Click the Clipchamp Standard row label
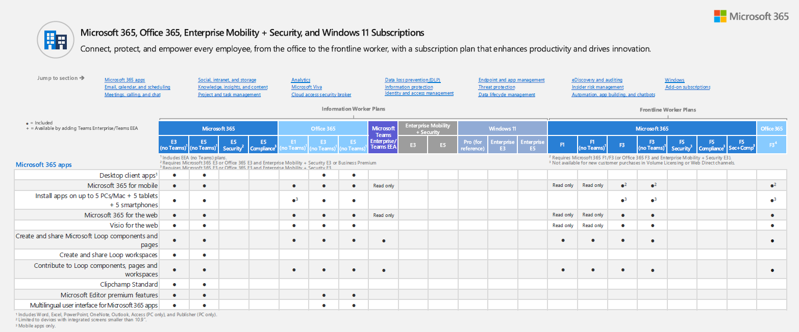Screen dimensions: 799x332 (x=129, y=284)
